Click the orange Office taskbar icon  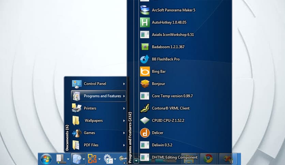pos(92,159)
